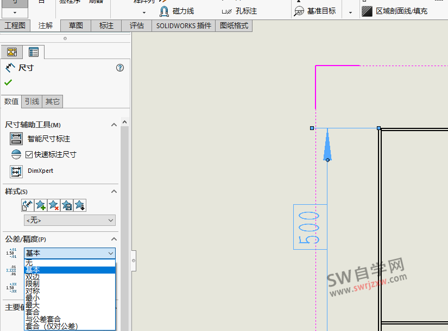448x331 pixels.
Task: Open the property manager help question mark
Action: [120, 68]
